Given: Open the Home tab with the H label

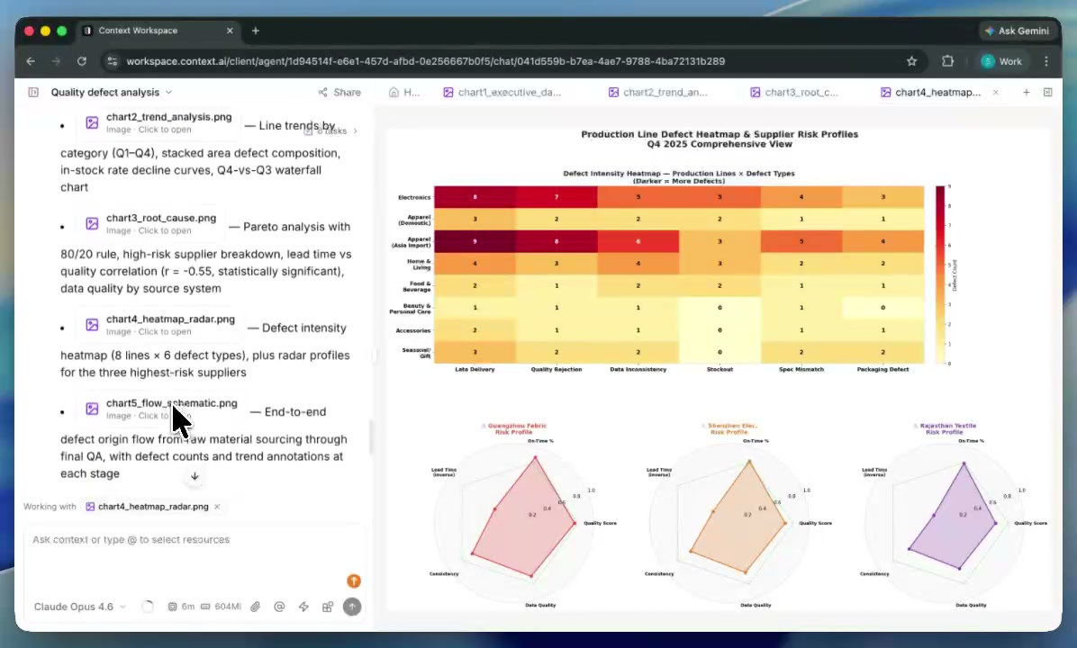Looking at the screenshot, I should coord(403,92).
